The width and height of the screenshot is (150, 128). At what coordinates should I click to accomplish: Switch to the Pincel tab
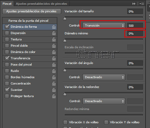(x=7, y=4)
